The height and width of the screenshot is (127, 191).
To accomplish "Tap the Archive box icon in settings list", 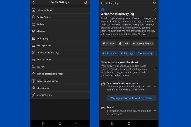I will tap(33, 24).
